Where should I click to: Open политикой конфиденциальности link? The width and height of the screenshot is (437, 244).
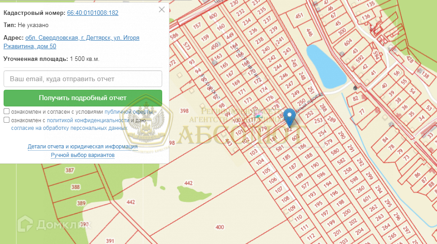(88, 120)
